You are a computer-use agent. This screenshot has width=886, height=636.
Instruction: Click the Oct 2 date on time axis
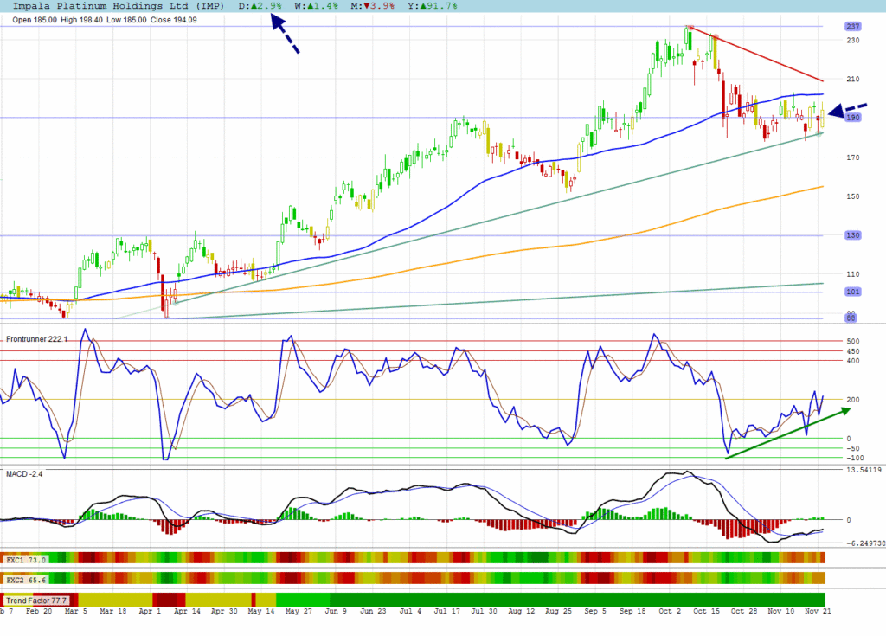click(x=666, y=611)
